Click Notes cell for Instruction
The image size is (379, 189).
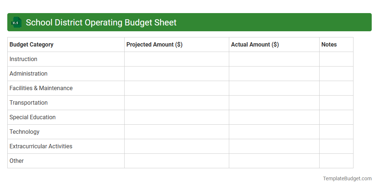point(336,59)
